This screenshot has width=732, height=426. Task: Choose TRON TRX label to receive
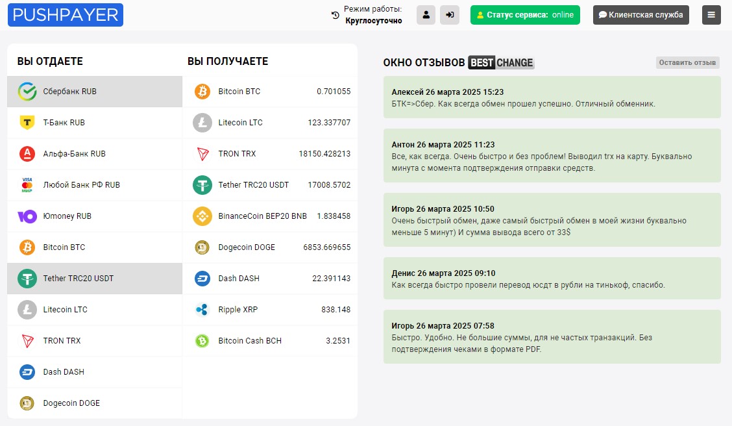(x=237, y=154)
